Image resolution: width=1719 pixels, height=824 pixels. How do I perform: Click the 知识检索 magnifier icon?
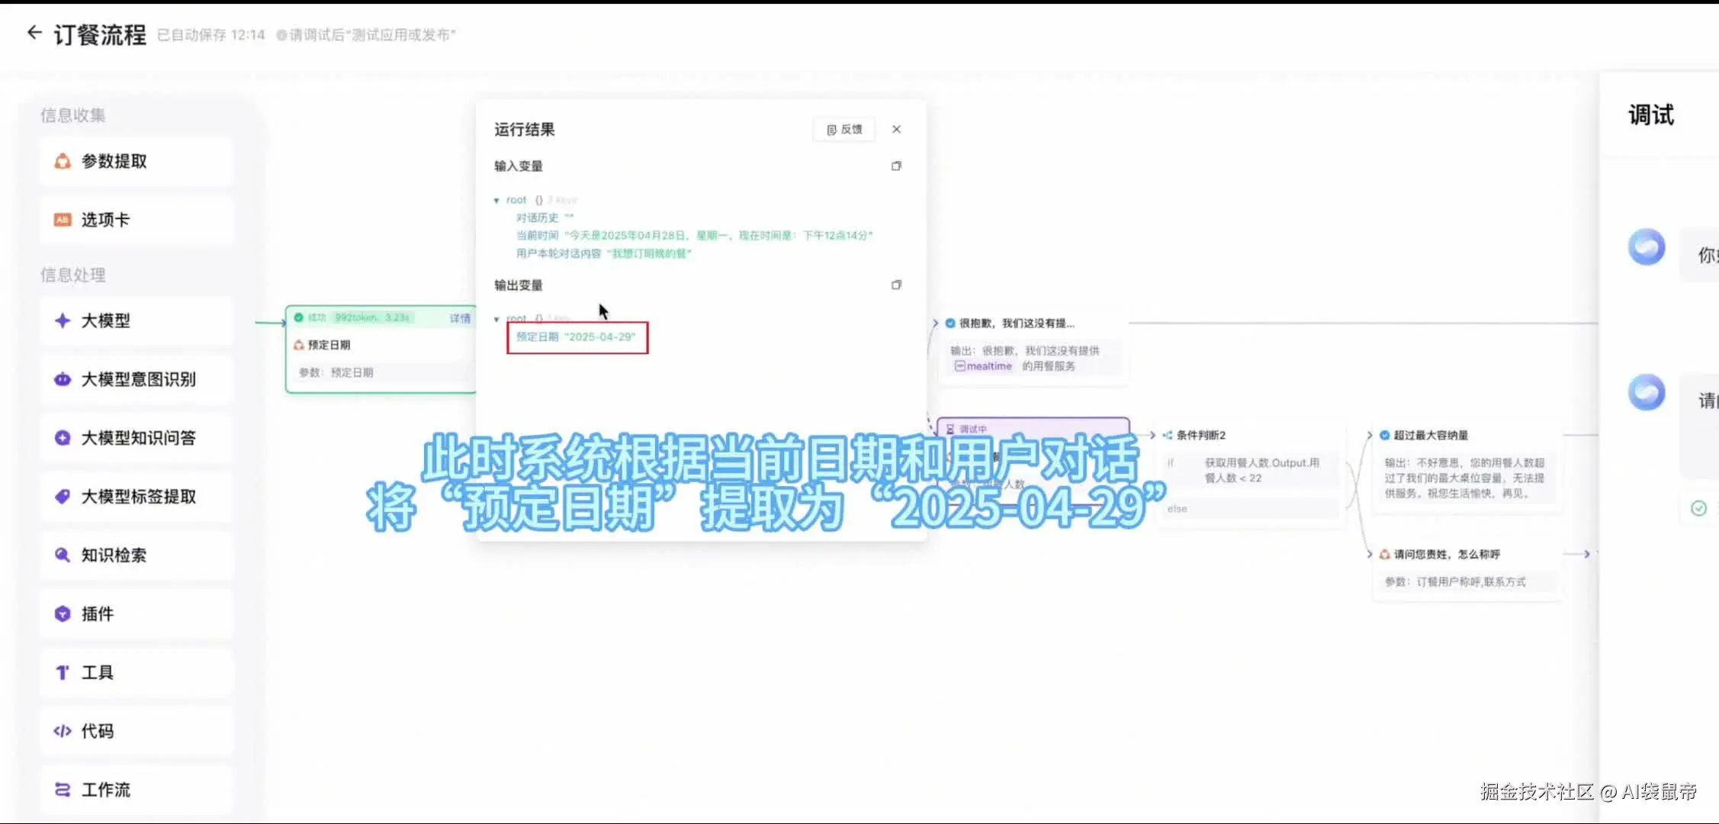tap(62, 555)
